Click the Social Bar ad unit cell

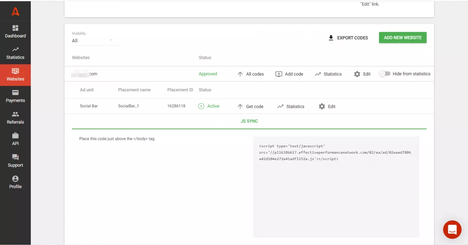pos(89,106)
